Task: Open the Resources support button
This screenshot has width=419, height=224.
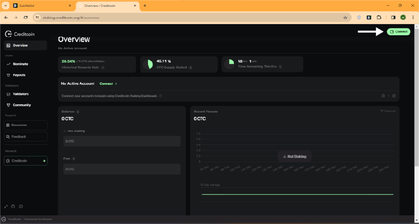Action: [x=26, y=125]
